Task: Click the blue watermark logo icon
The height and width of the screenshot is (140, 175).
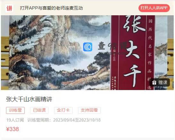Action: [x=88, y=47]
